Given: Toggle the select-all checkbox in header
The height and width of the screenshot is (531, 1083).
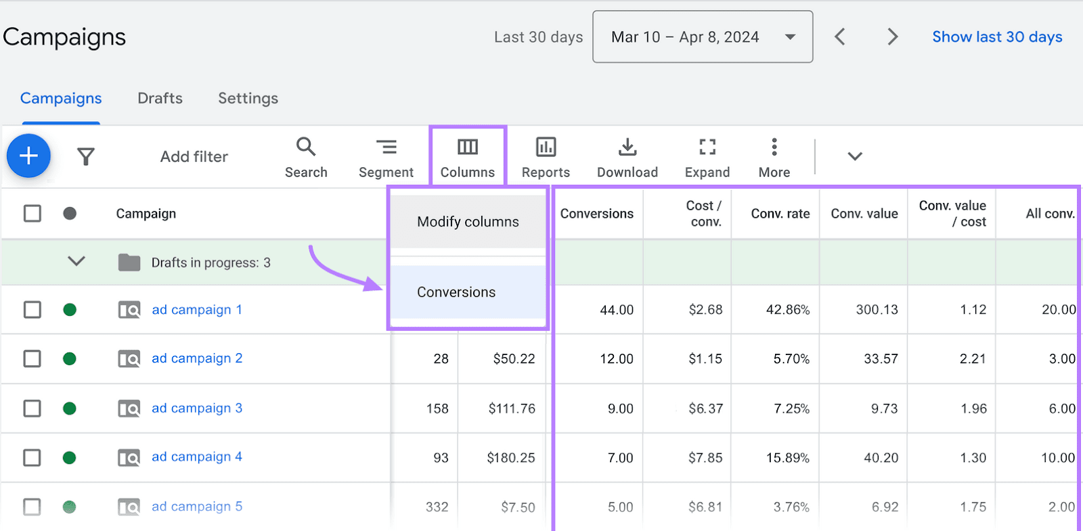Looking at the screenshot, I should (x=32, y=214).
